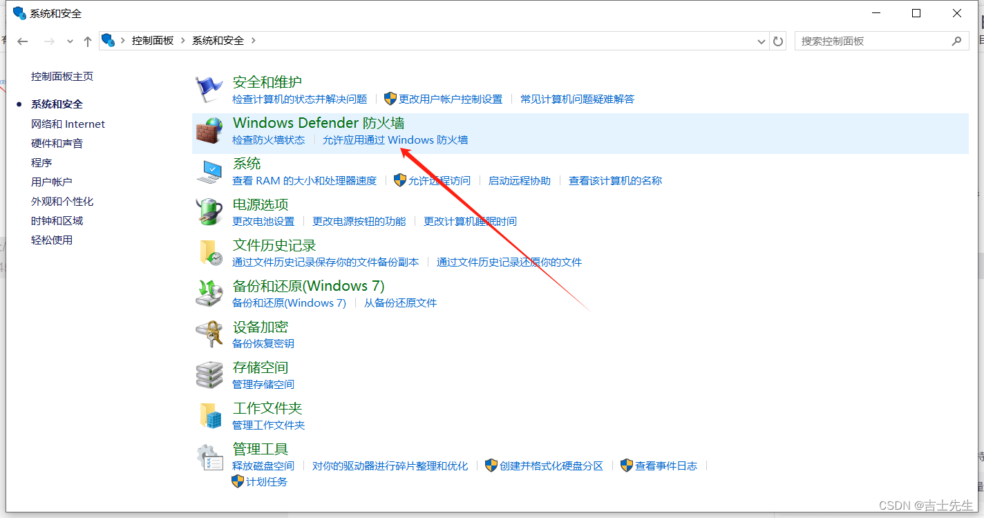Click shield icon before 创建并格式化硬盘分区
This screenshot has width=984, height=518.
click(491, 466)
